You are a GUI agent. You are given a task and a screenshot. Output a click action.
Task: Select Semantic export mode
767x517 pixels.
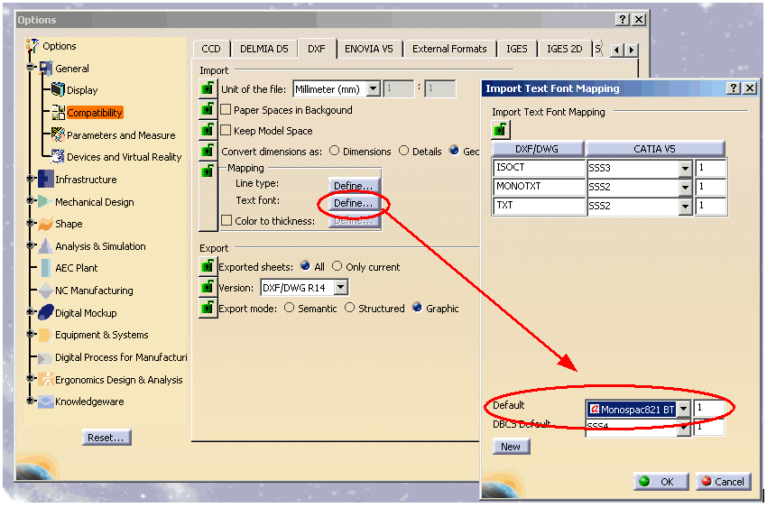289,308
